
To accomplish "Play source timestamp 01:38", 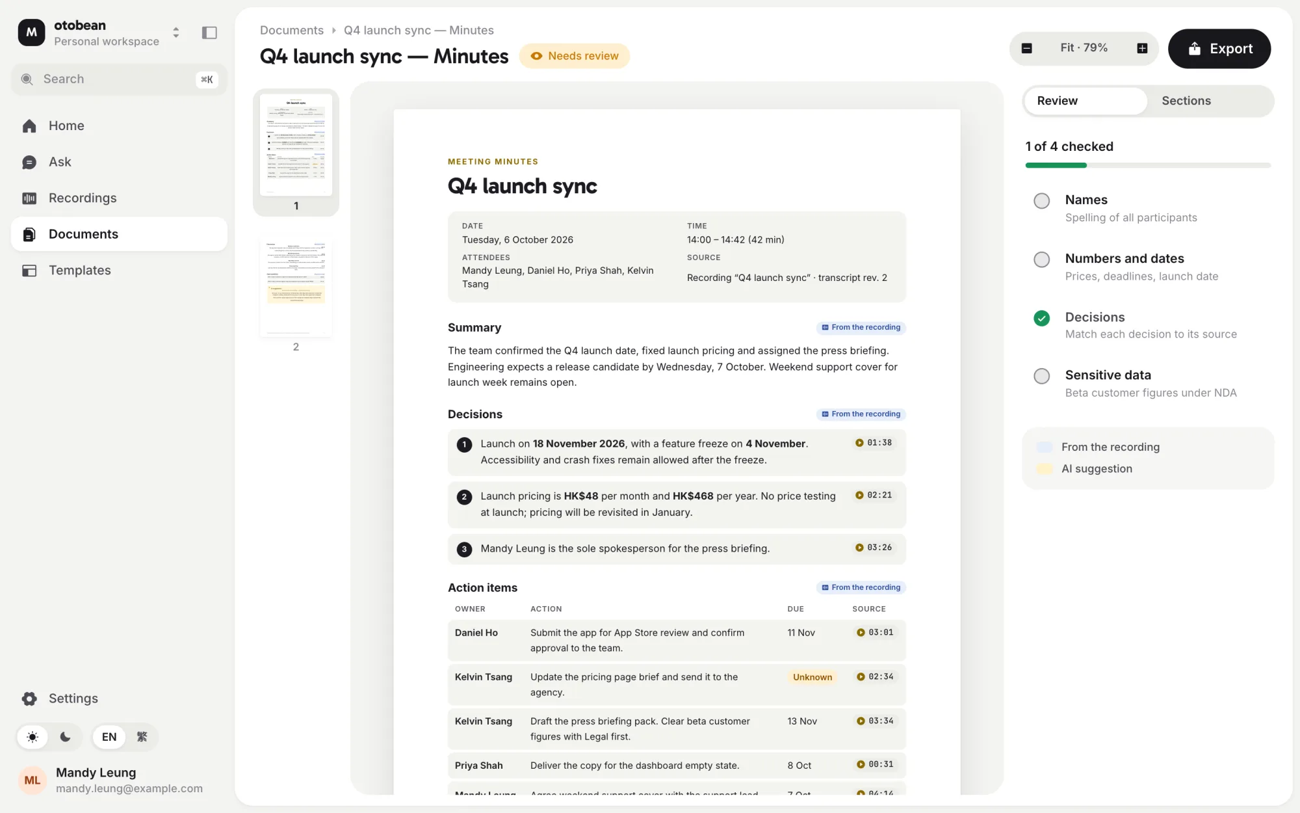I will 874,443.
